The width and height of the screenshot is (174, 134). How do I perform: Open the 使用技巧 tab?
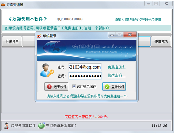161,41
